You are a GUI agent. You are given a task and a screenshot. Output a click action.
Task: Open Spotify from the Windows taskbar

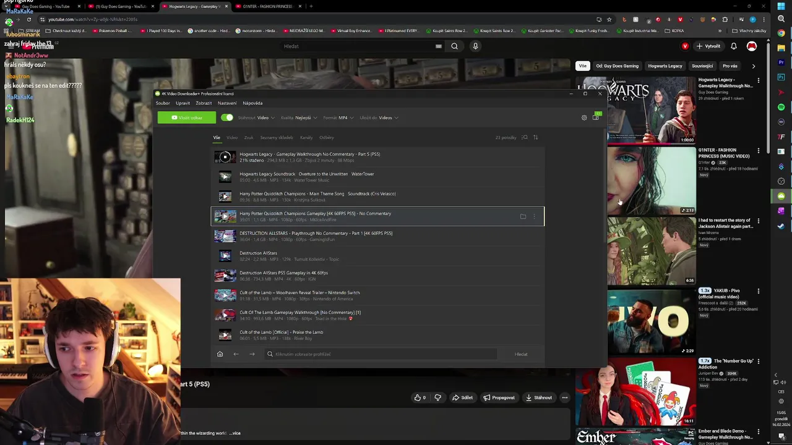(781, 107)
